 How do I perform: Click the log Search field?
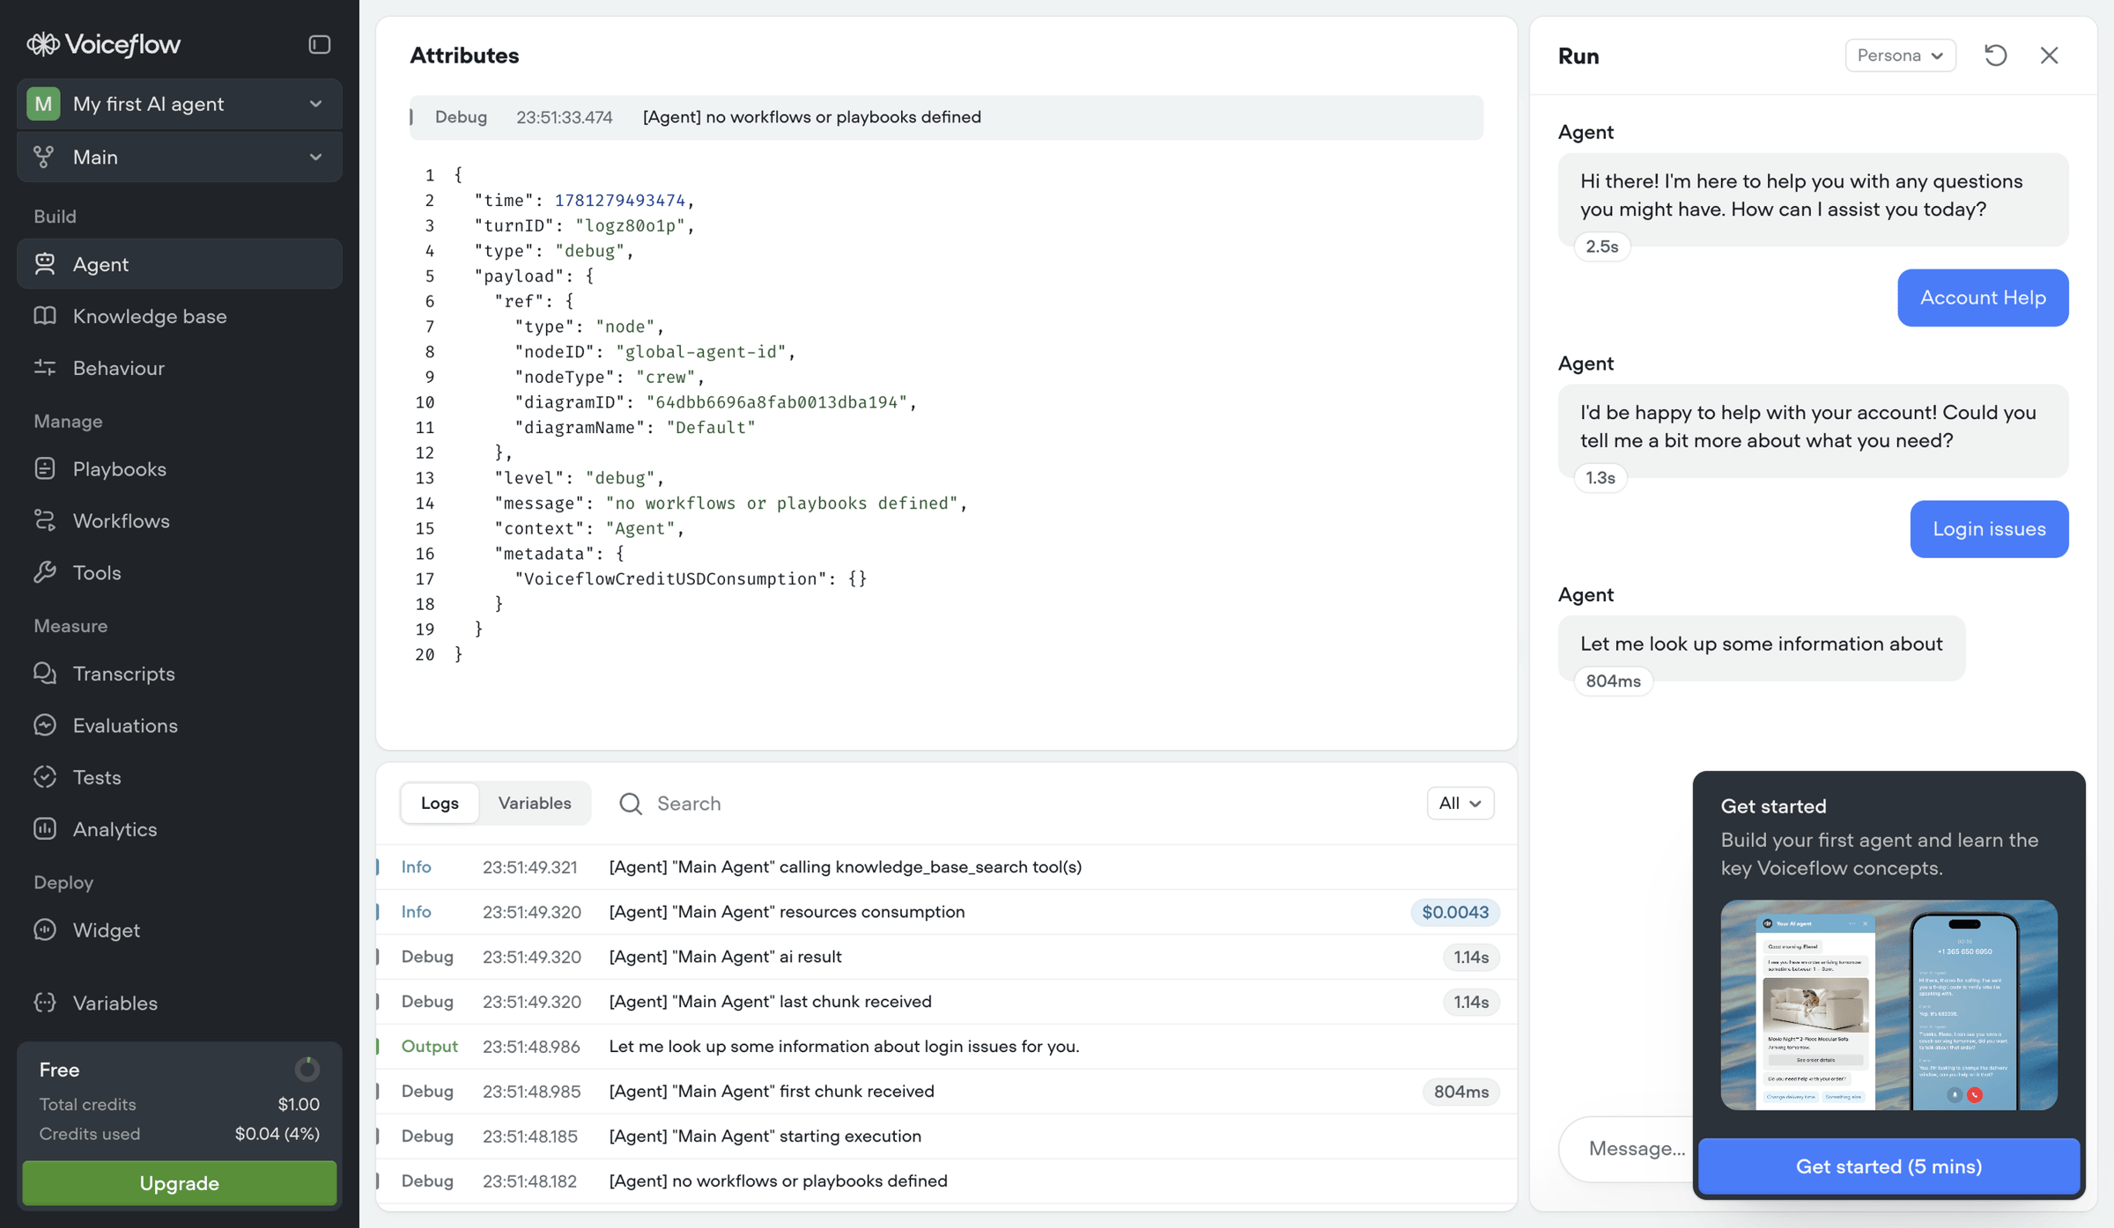[x=1013, y=803]
